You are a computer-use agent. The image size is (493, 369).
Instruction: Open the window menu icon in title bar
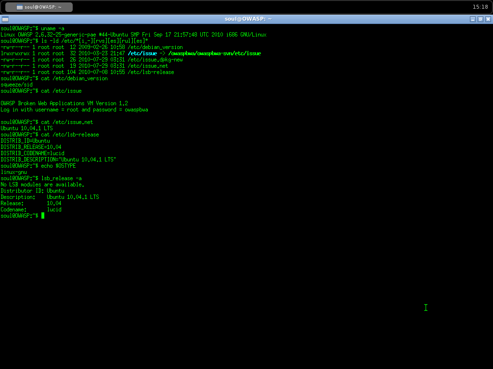tap(5, 19)
